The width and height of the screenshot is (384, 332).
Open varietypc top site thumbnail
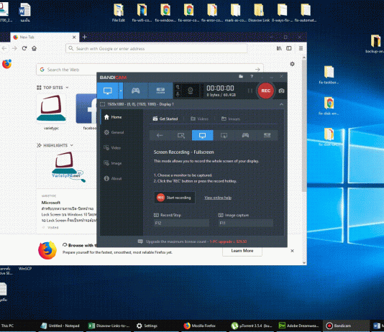pos(51,109)
